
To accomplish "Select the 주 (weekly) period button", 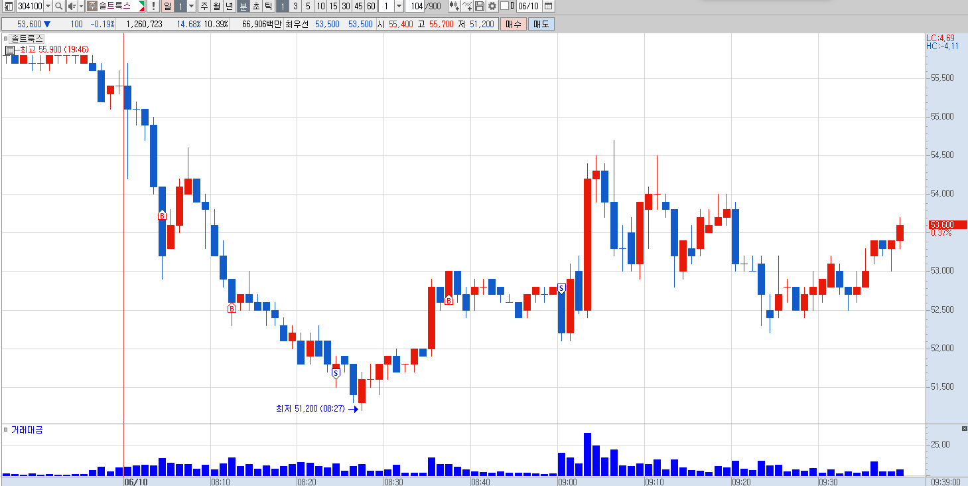I will tap(204, 6).
